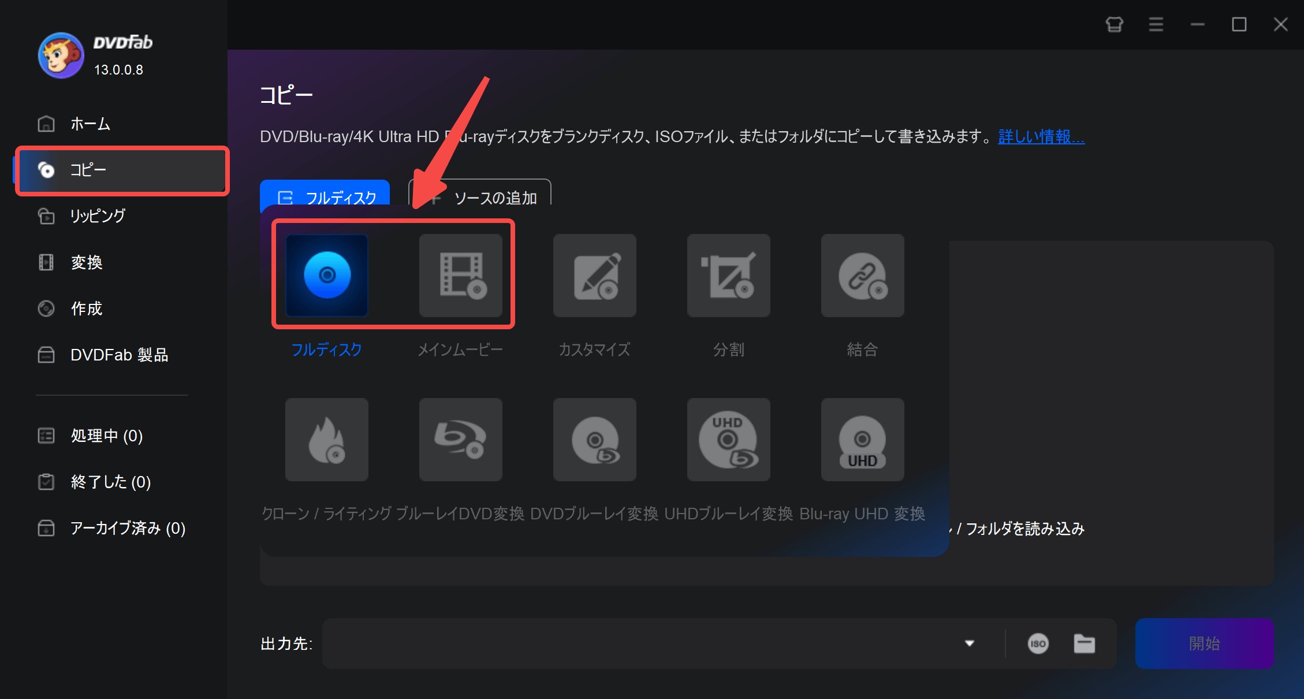Click the フォルダを読み込み text
Screen dimensions: 1304x699
1025,529
